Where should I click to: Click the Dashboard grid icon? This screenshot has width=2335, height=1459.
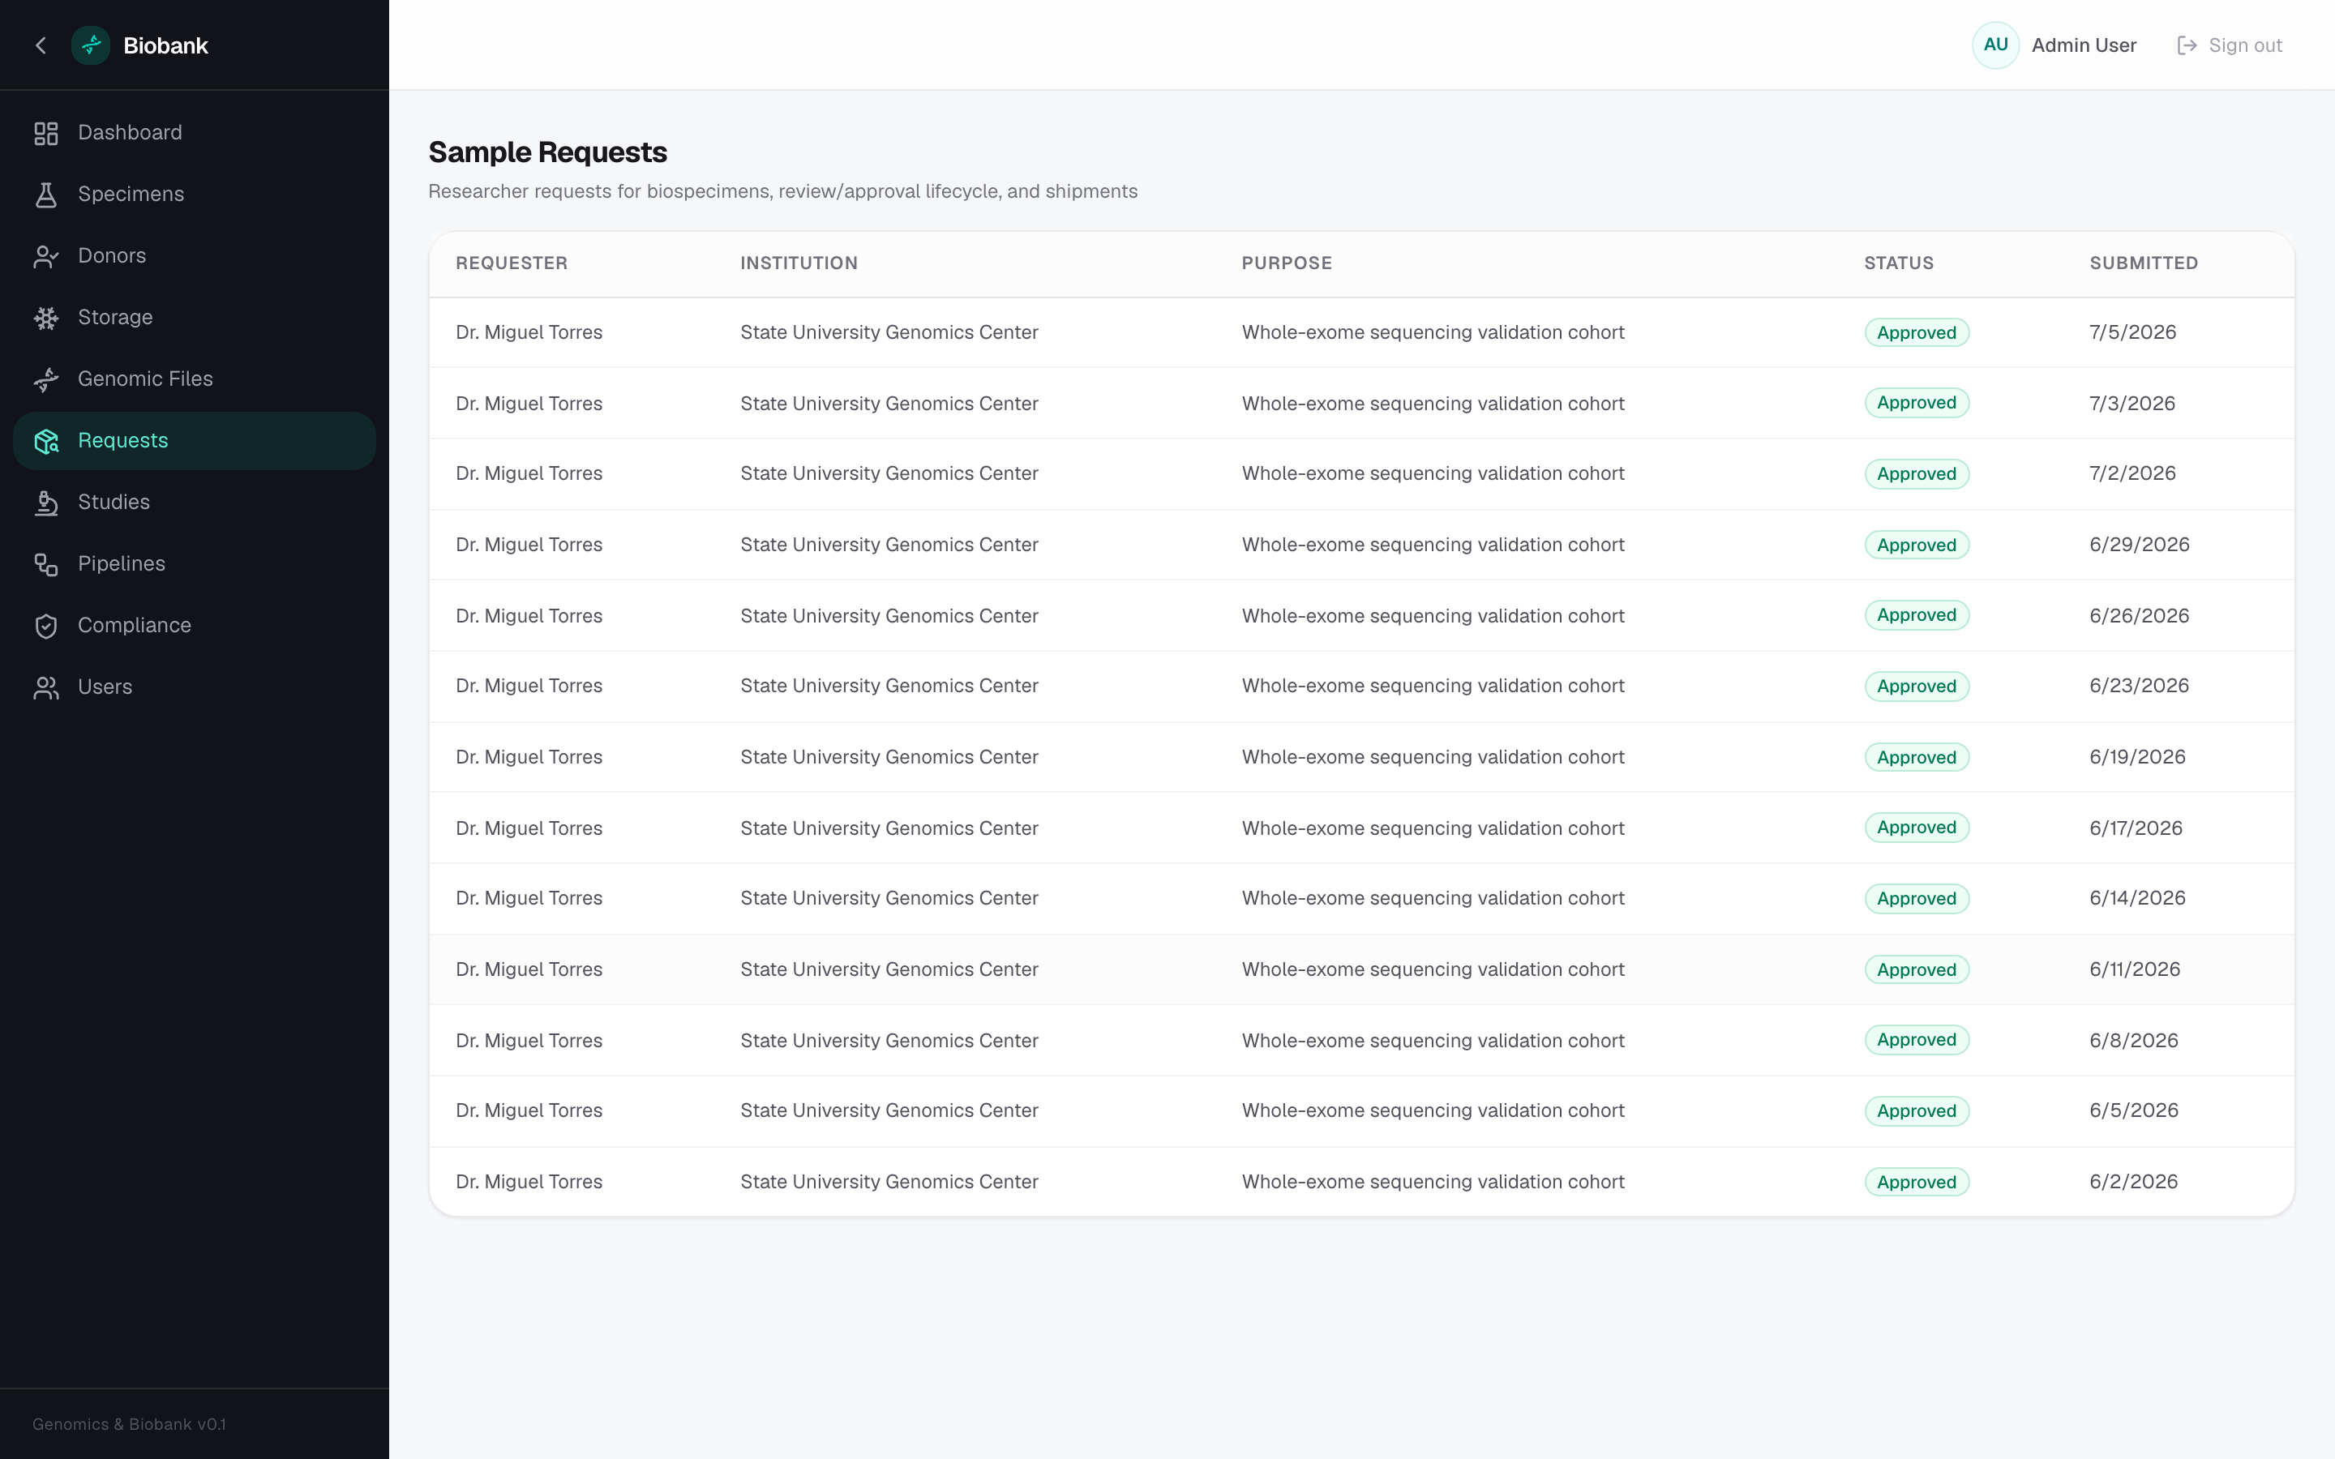[46, 133]
